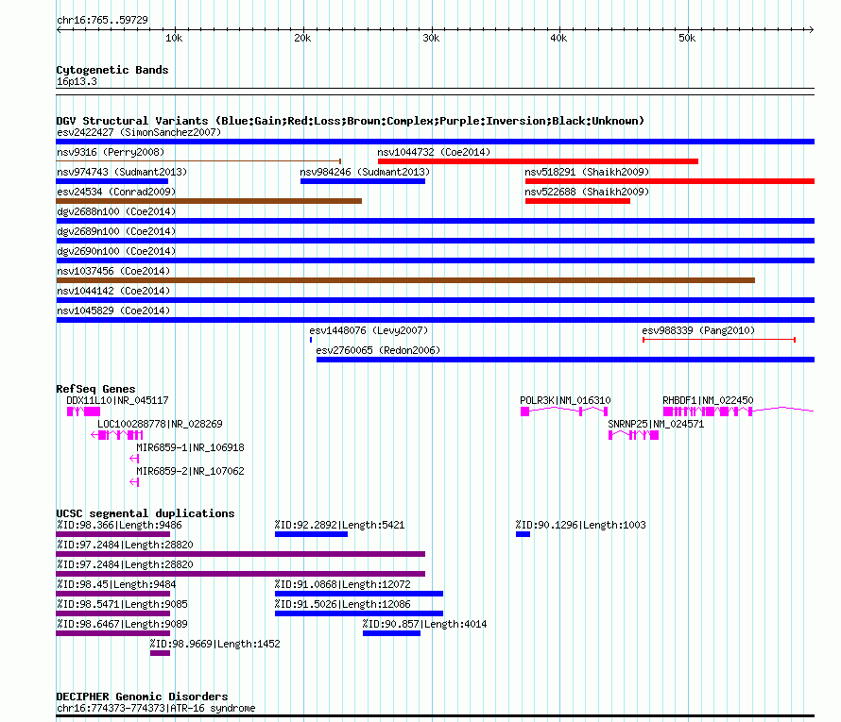Click the SNRNP25|NM_024571 gene label
This screenshot has width=841, height=722.
656,424
